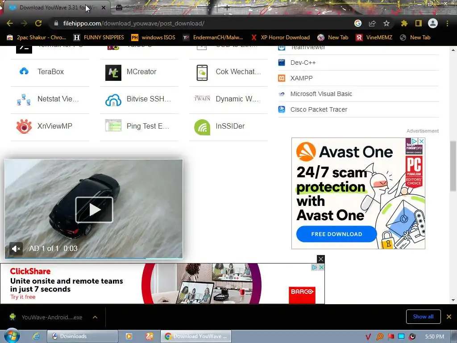Viewport: 457px width, 343px height.
Task: Click the video ad progress bar
Action: tap(94, 258)
